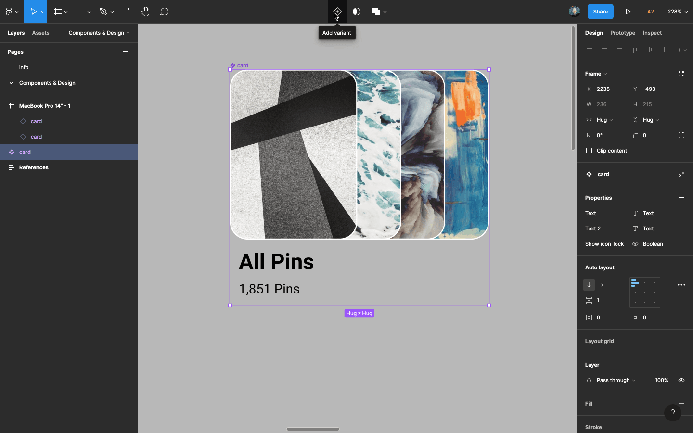Open the 228% zoom dropdown
This screenshot has width=693, height=433.
pyautogui.click(x=677, y=12)
